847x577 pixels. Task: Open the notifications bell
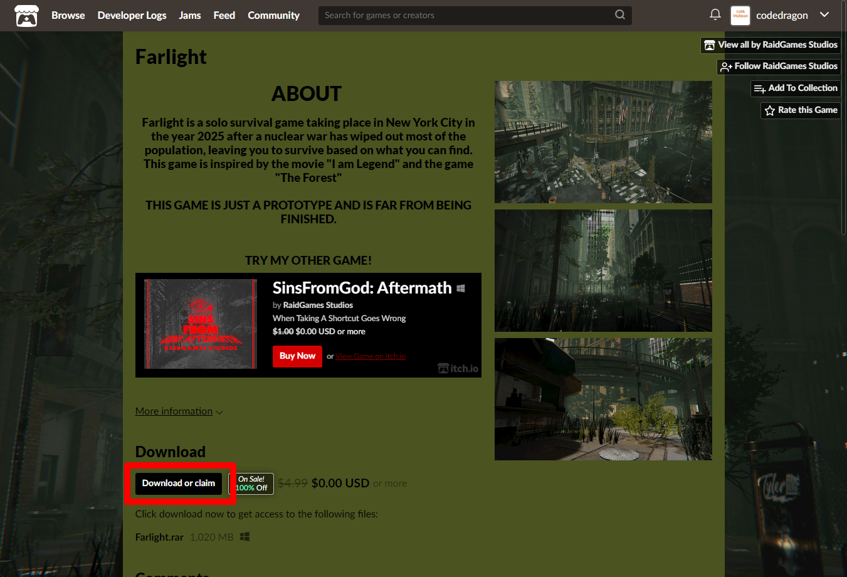click(x=715, y=14)
